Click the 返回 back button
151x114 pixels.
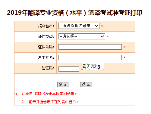coord(86,85)
